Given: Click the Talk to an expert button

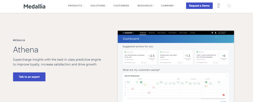Looking at the screenshot, I should point(29,77).
